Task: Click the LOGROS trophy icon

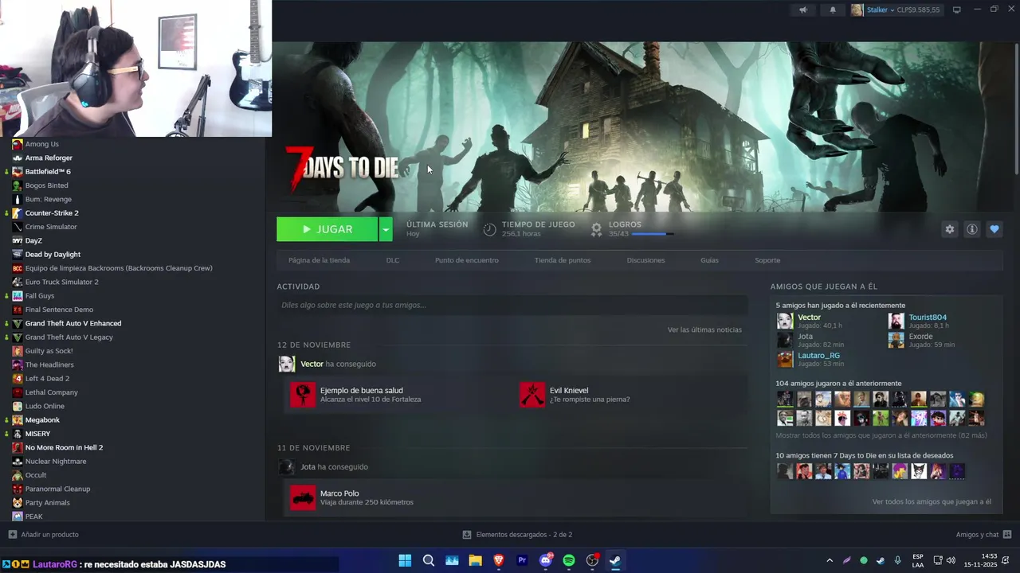Action: pos(596,229)
